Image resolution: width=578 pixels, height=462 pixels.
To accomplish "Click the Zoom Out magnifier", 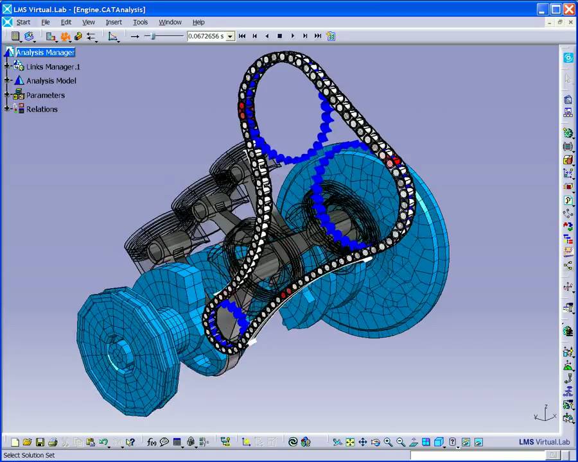I will coord(401,441).
